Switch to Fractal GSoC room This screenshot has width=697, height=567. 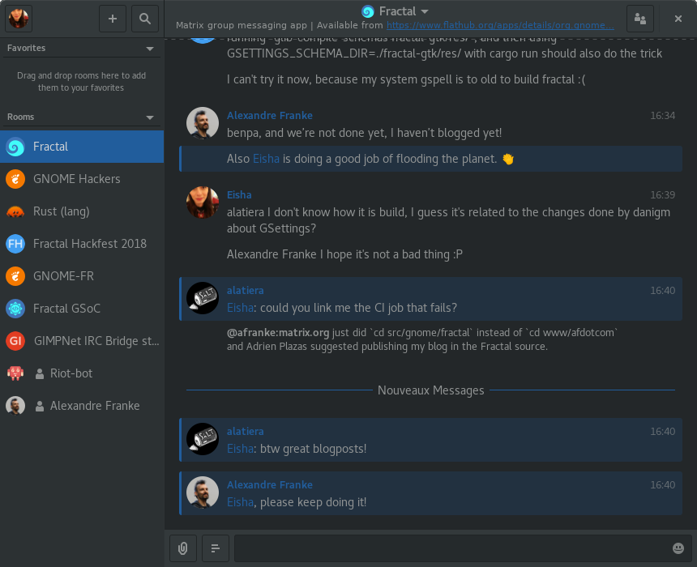point(66,309)
